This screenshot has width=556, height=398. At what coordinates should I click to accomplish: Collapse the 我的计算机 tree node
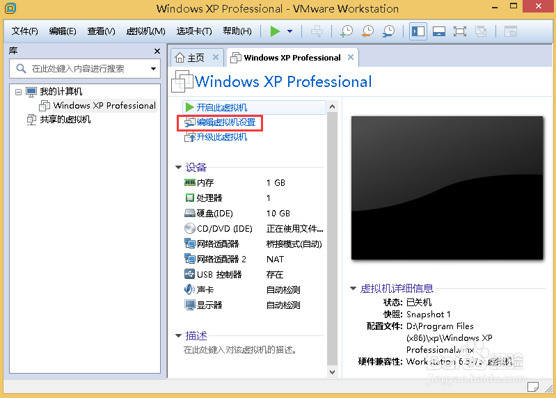(x=18, y=92)
